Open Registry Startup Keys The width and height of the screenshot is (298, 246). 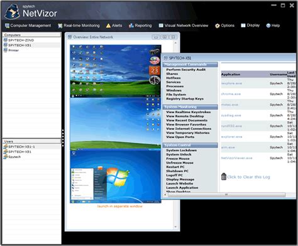[x=185, y=99]
